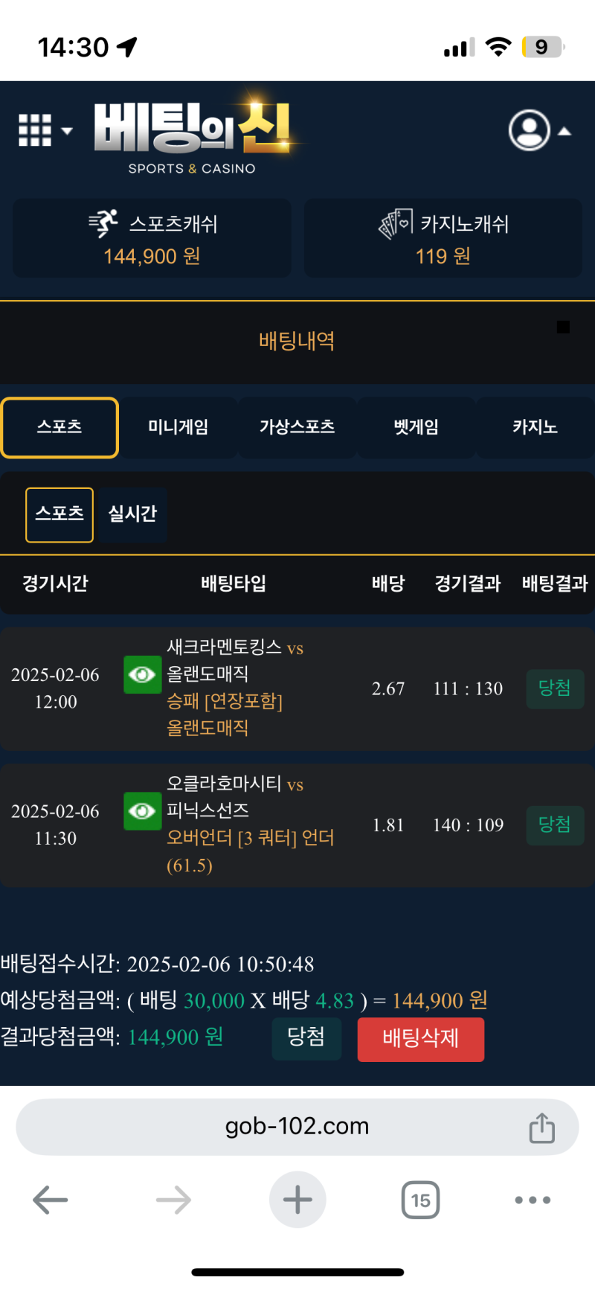Toggle eye icon for 오클라호마시티 match
This screenshot has height=1289, width=595.
(142, 810)
